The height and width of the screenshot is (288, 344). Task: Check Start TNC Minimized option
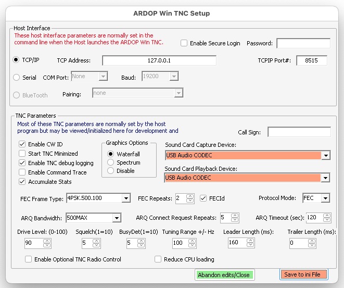coord(22,154)
